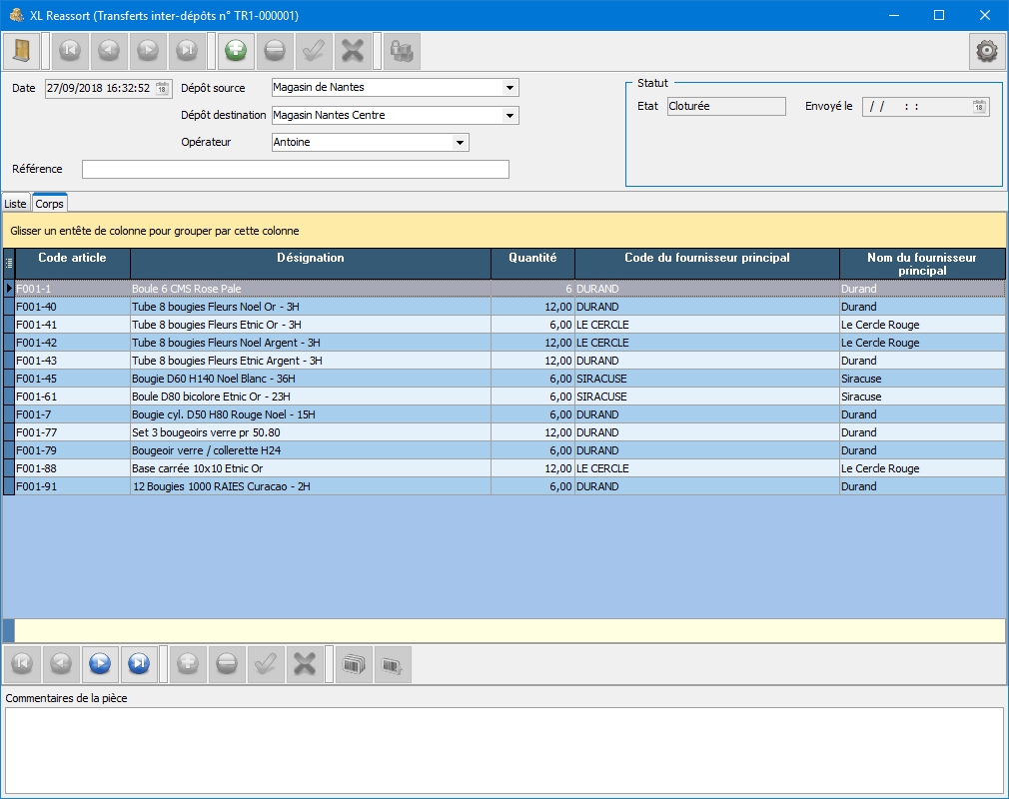Open the Opérateur dropdown list

point(460,143)
